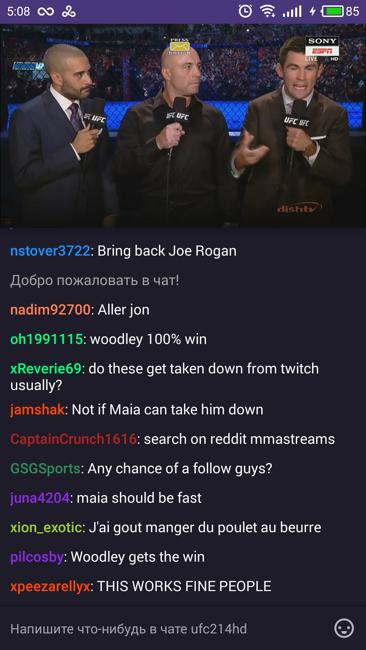Tap the charging bolt icon

312,11
